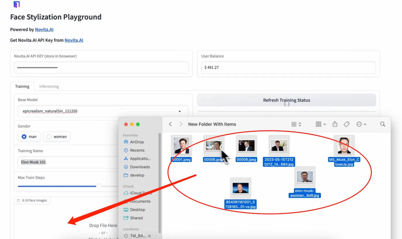Expand the Finder group-by dropdown
Image resolution: width=402 pixels, height=239 pixels.
(x=321, y=124)
